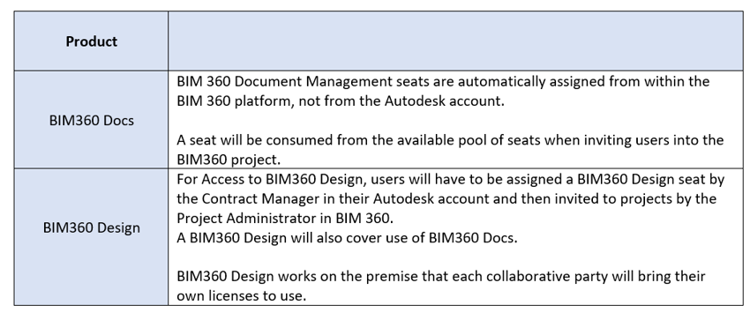Click the Product header cell
750x320 pixels.
coord(91,41)
